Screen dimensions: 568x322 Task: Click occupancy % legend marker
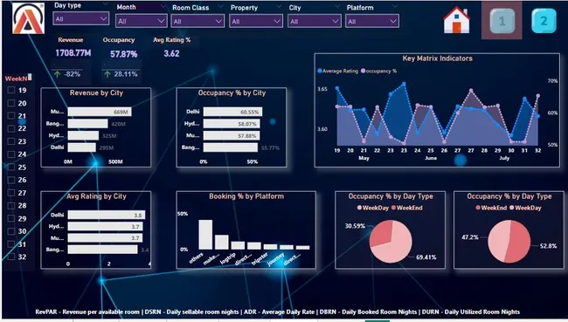363,71
